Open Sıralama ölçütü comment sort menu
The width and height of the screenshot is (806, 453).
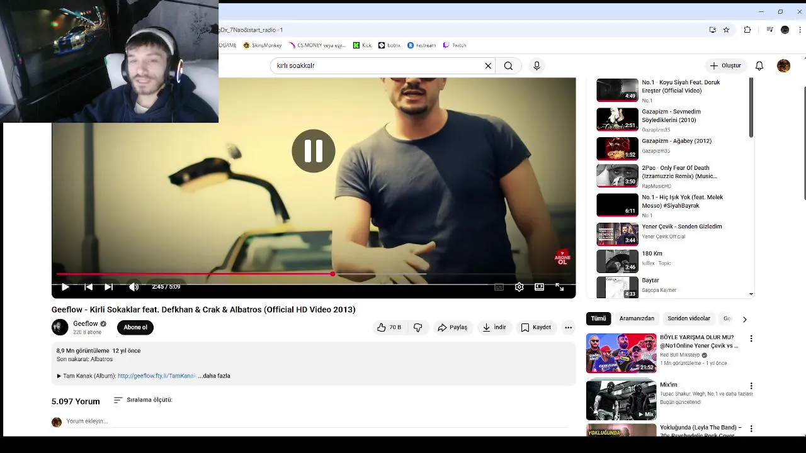point(143,400)
